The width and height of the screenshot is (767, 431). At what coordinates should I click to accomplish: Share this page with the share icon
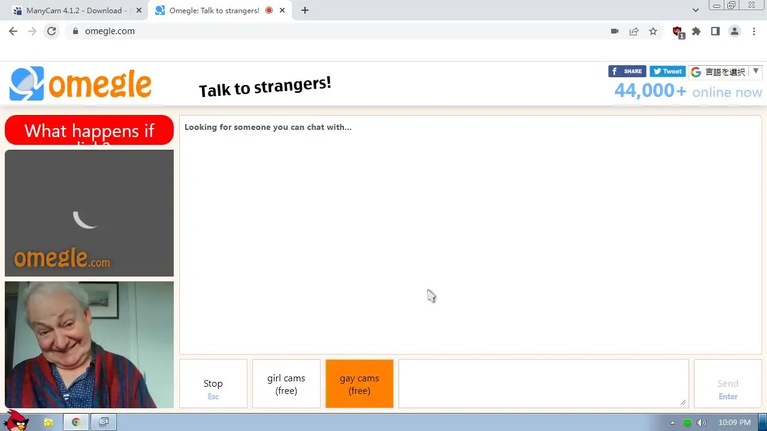(x=634, y=31)
